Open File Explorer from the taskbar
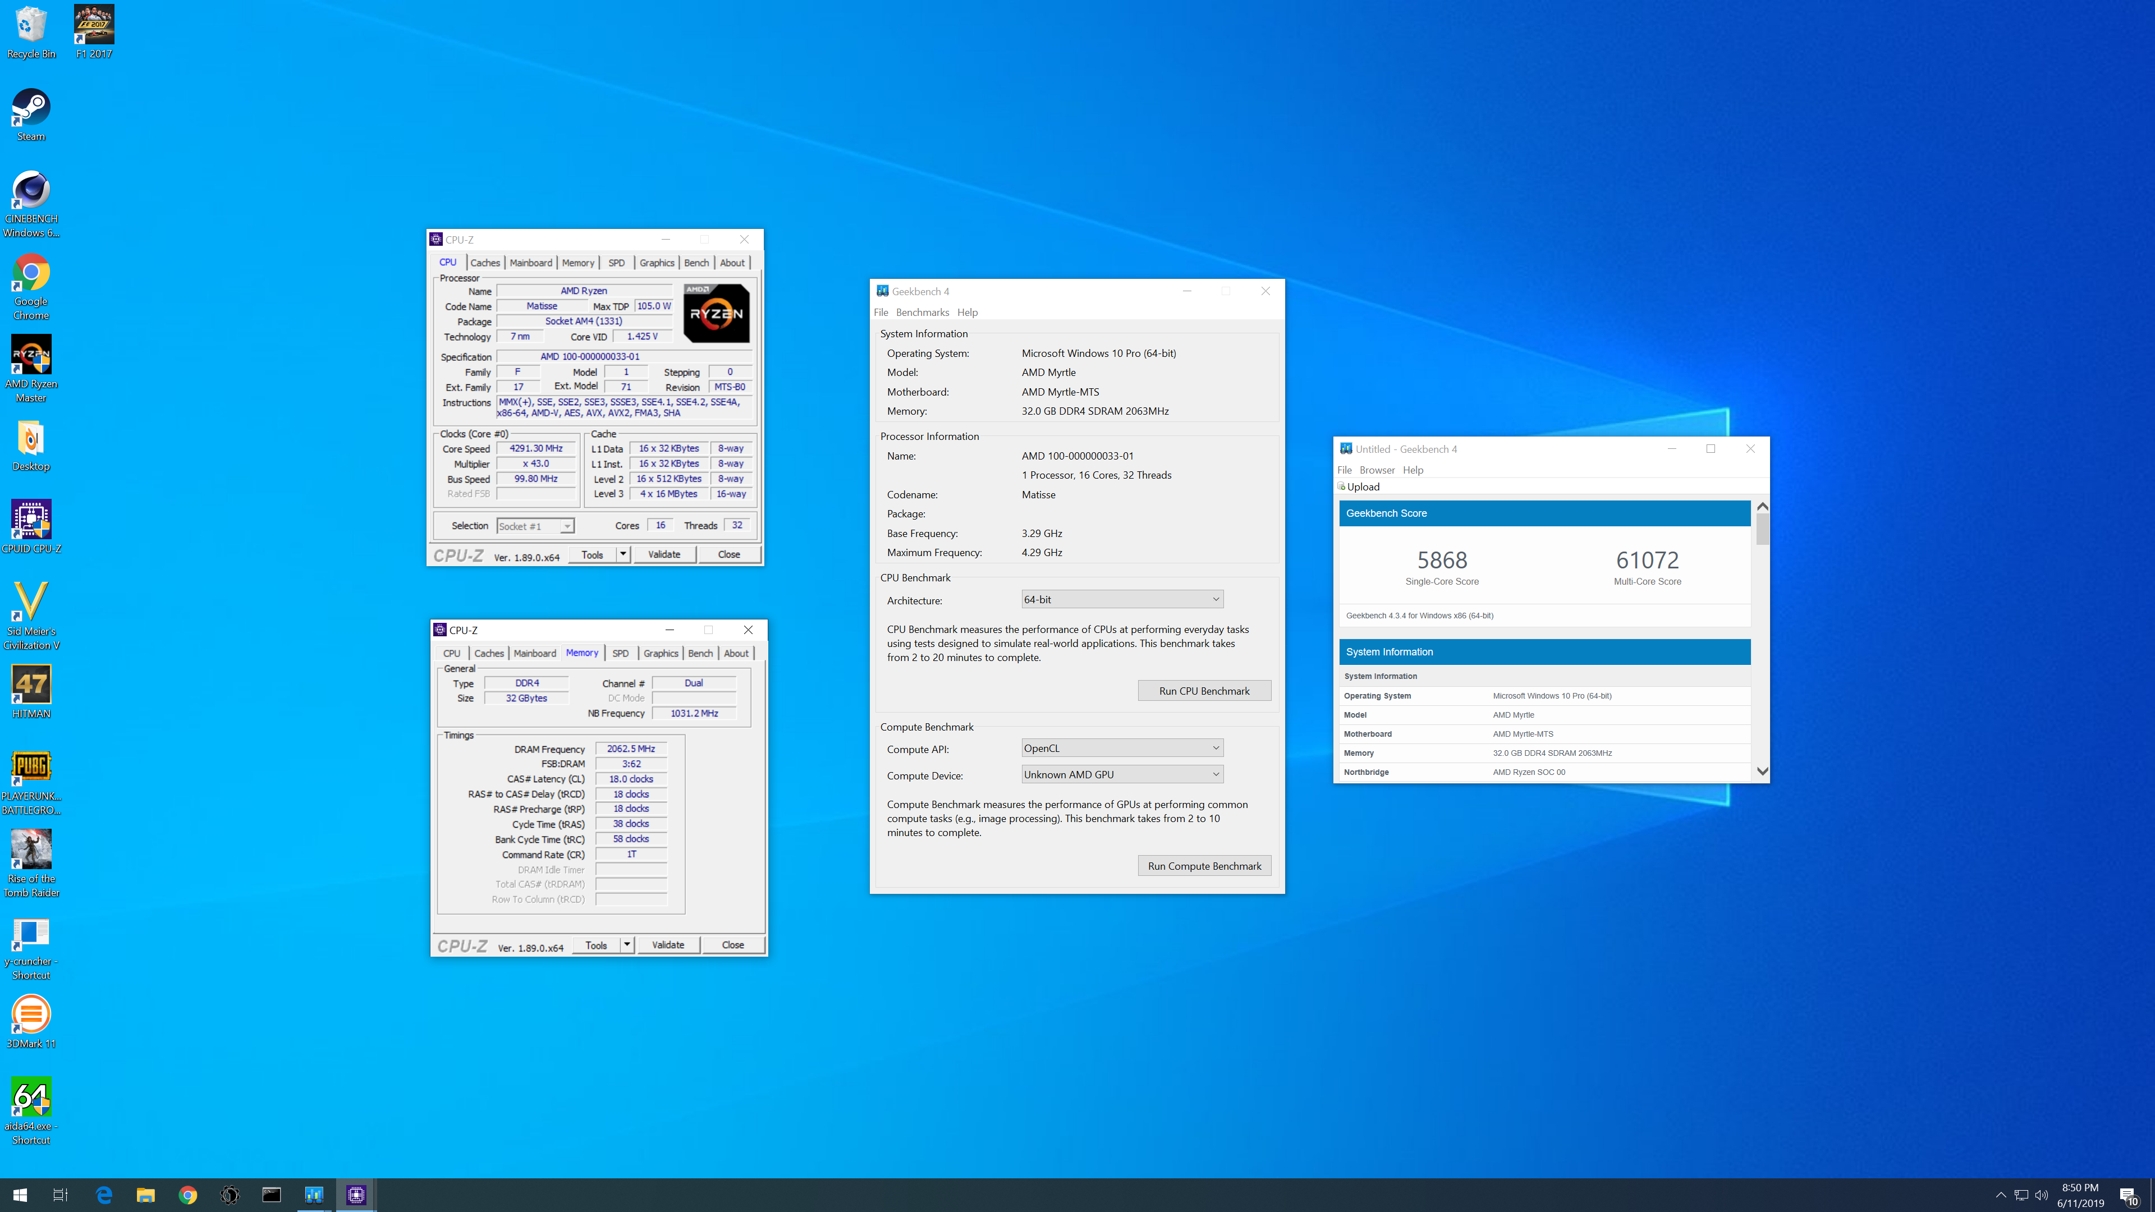The height and width of the screenshot is (1212, 2155). [145, 1195]
